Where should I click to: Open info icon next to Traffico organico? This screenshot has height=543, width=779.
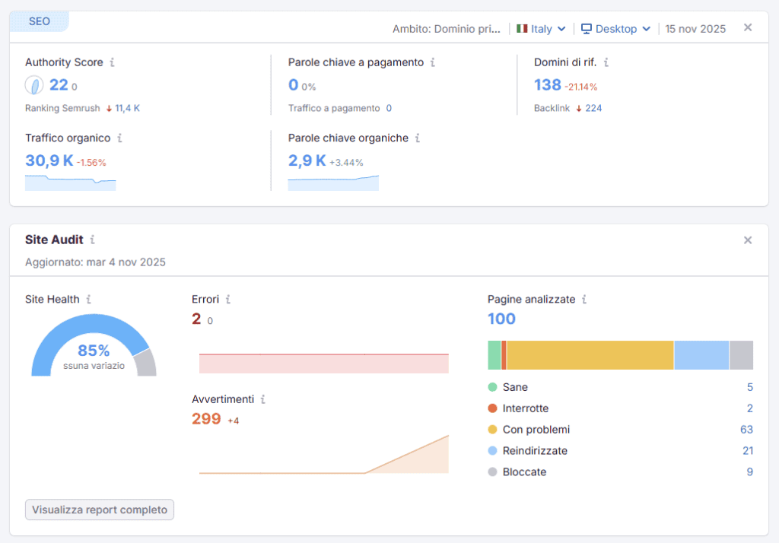point(119,138)
